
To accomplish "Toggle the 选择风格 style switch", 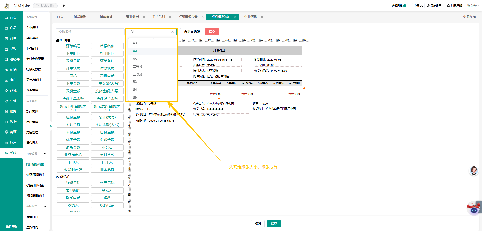I will (x=405, y=6).
